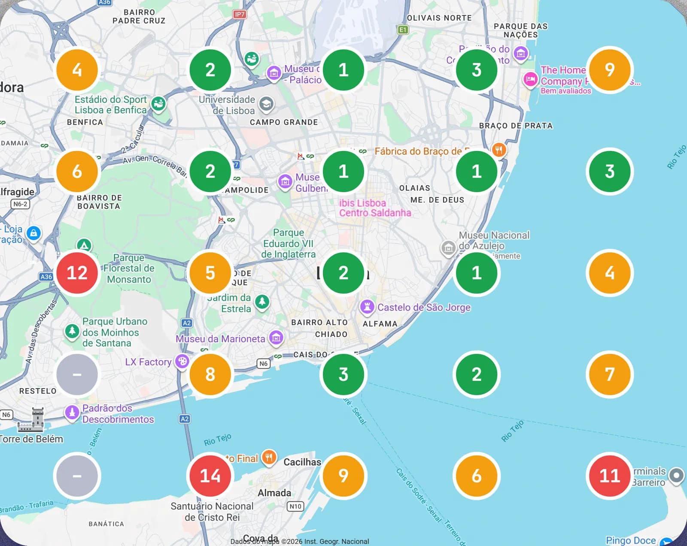
Task: Open The Home Company hotel pin
Action: point(530,79)
